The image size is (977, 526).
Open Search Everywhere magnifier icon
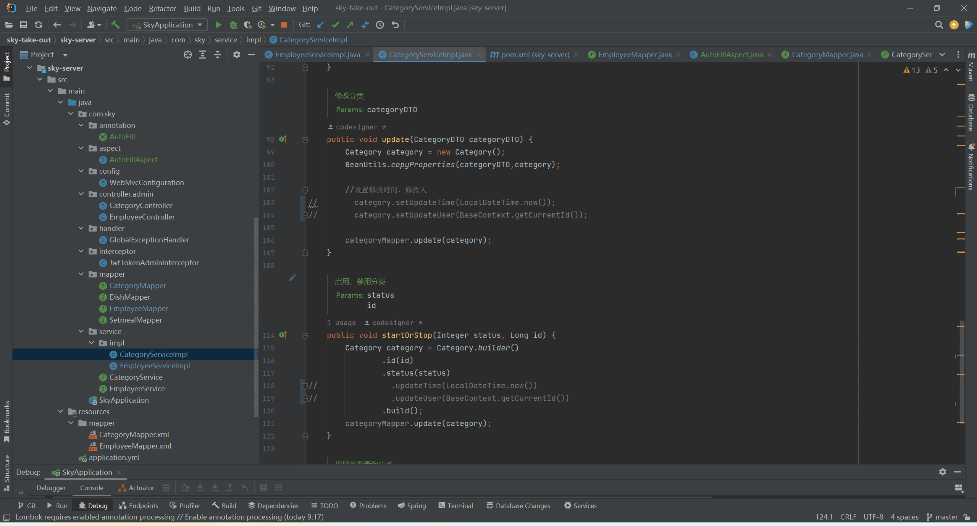point(939,25)
